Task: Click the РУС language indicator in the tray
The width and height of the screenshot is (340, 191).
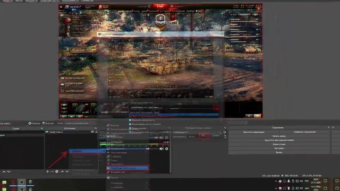Action: tap(307, 181)
